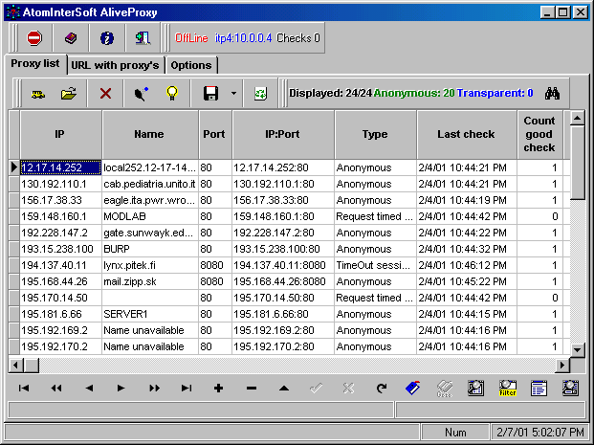Click the blue info icon

(x=107, y=38)
